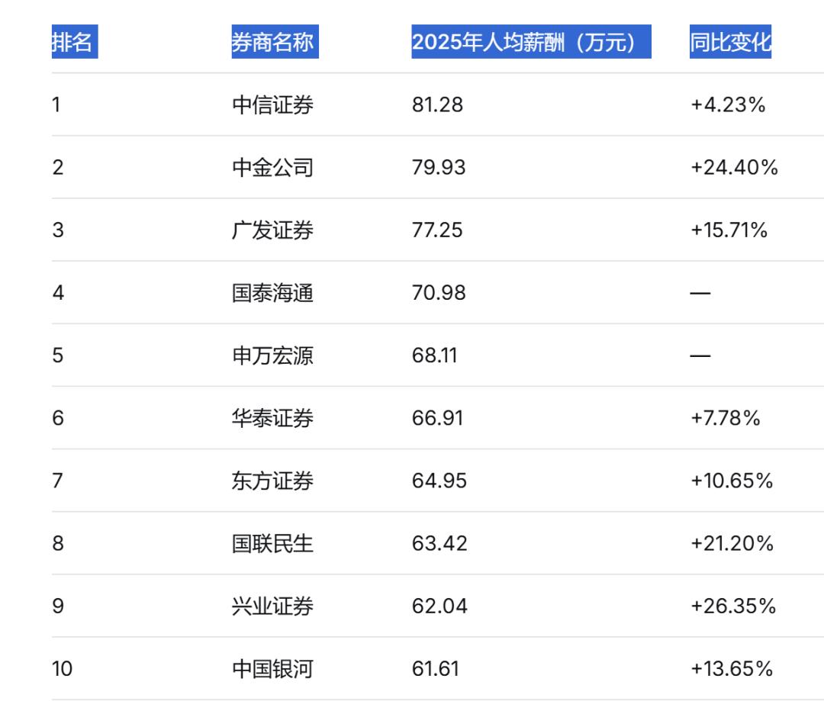
Task: Click the 国联民生 name cell
Action: click(272, 543)
